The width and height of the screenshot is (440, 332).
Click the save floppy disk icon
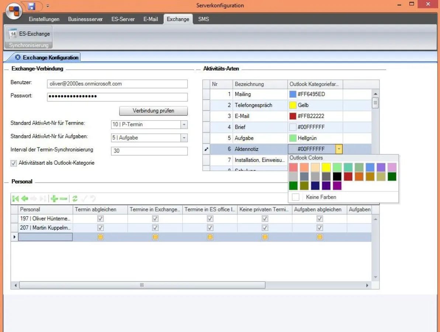point(32,6)
